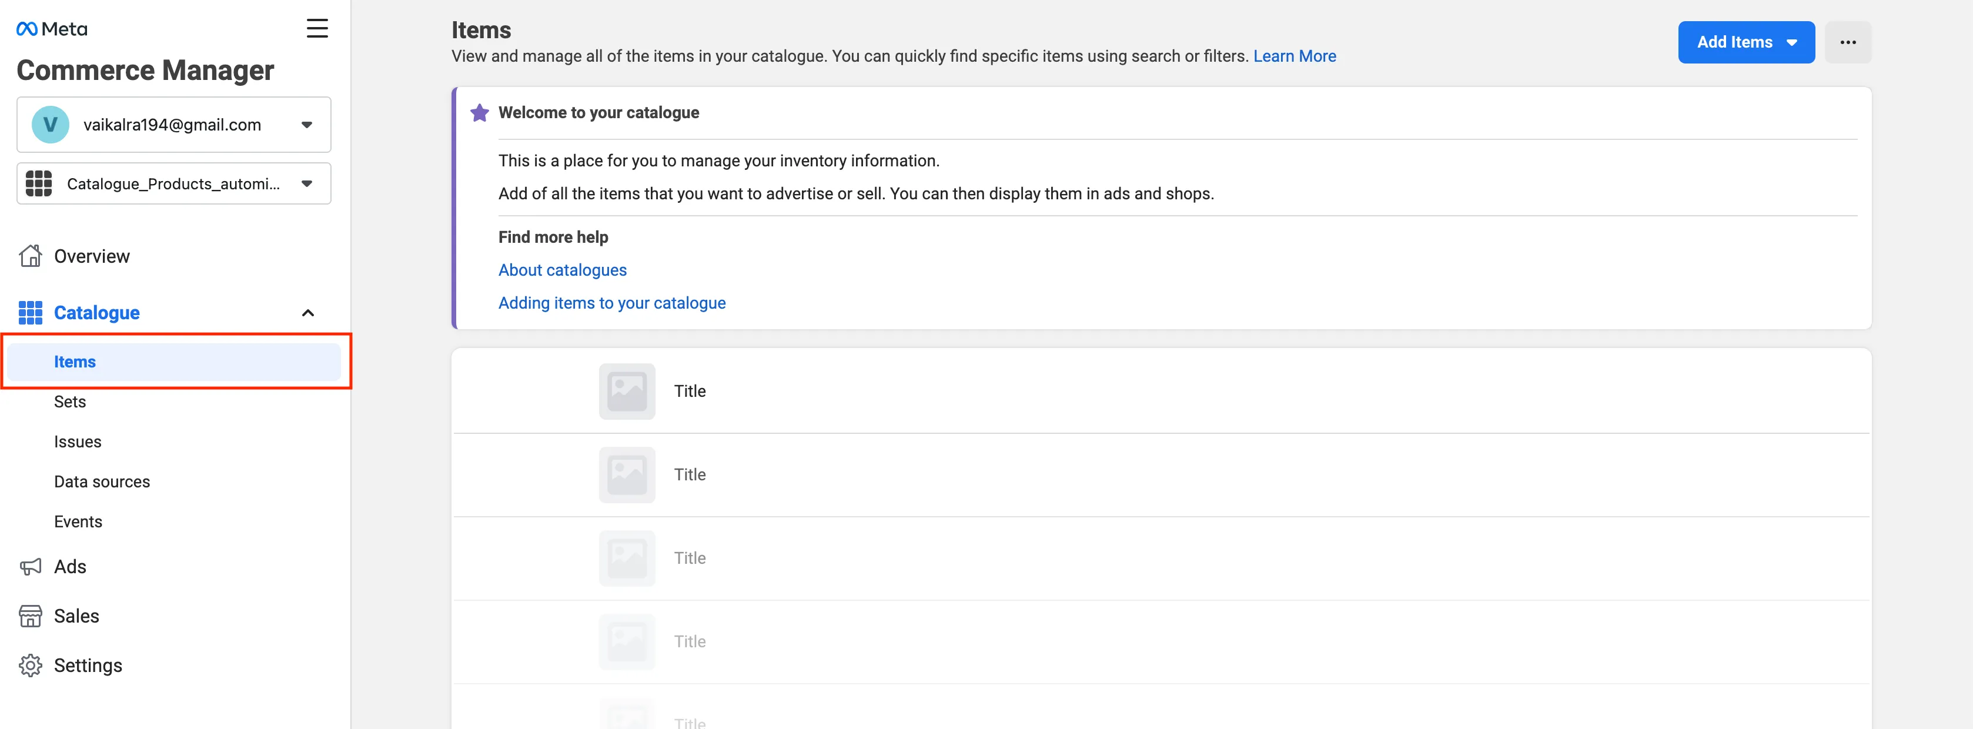Click the V account avatar
1973x729 pixels.
[51, 125]
